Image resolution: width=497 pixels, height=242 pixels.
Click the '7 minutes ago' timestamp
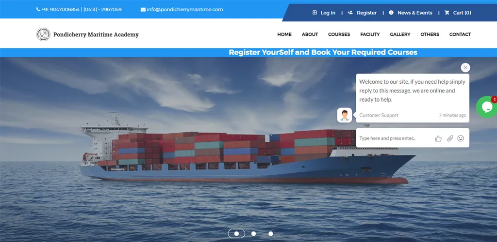tap(452, 115)
